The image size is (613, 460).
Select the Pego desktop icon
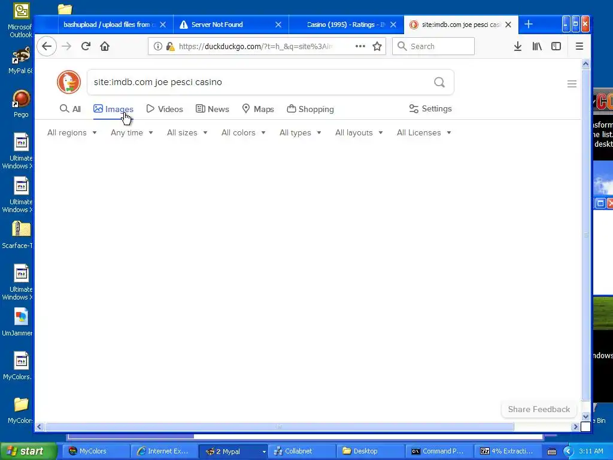21,104
